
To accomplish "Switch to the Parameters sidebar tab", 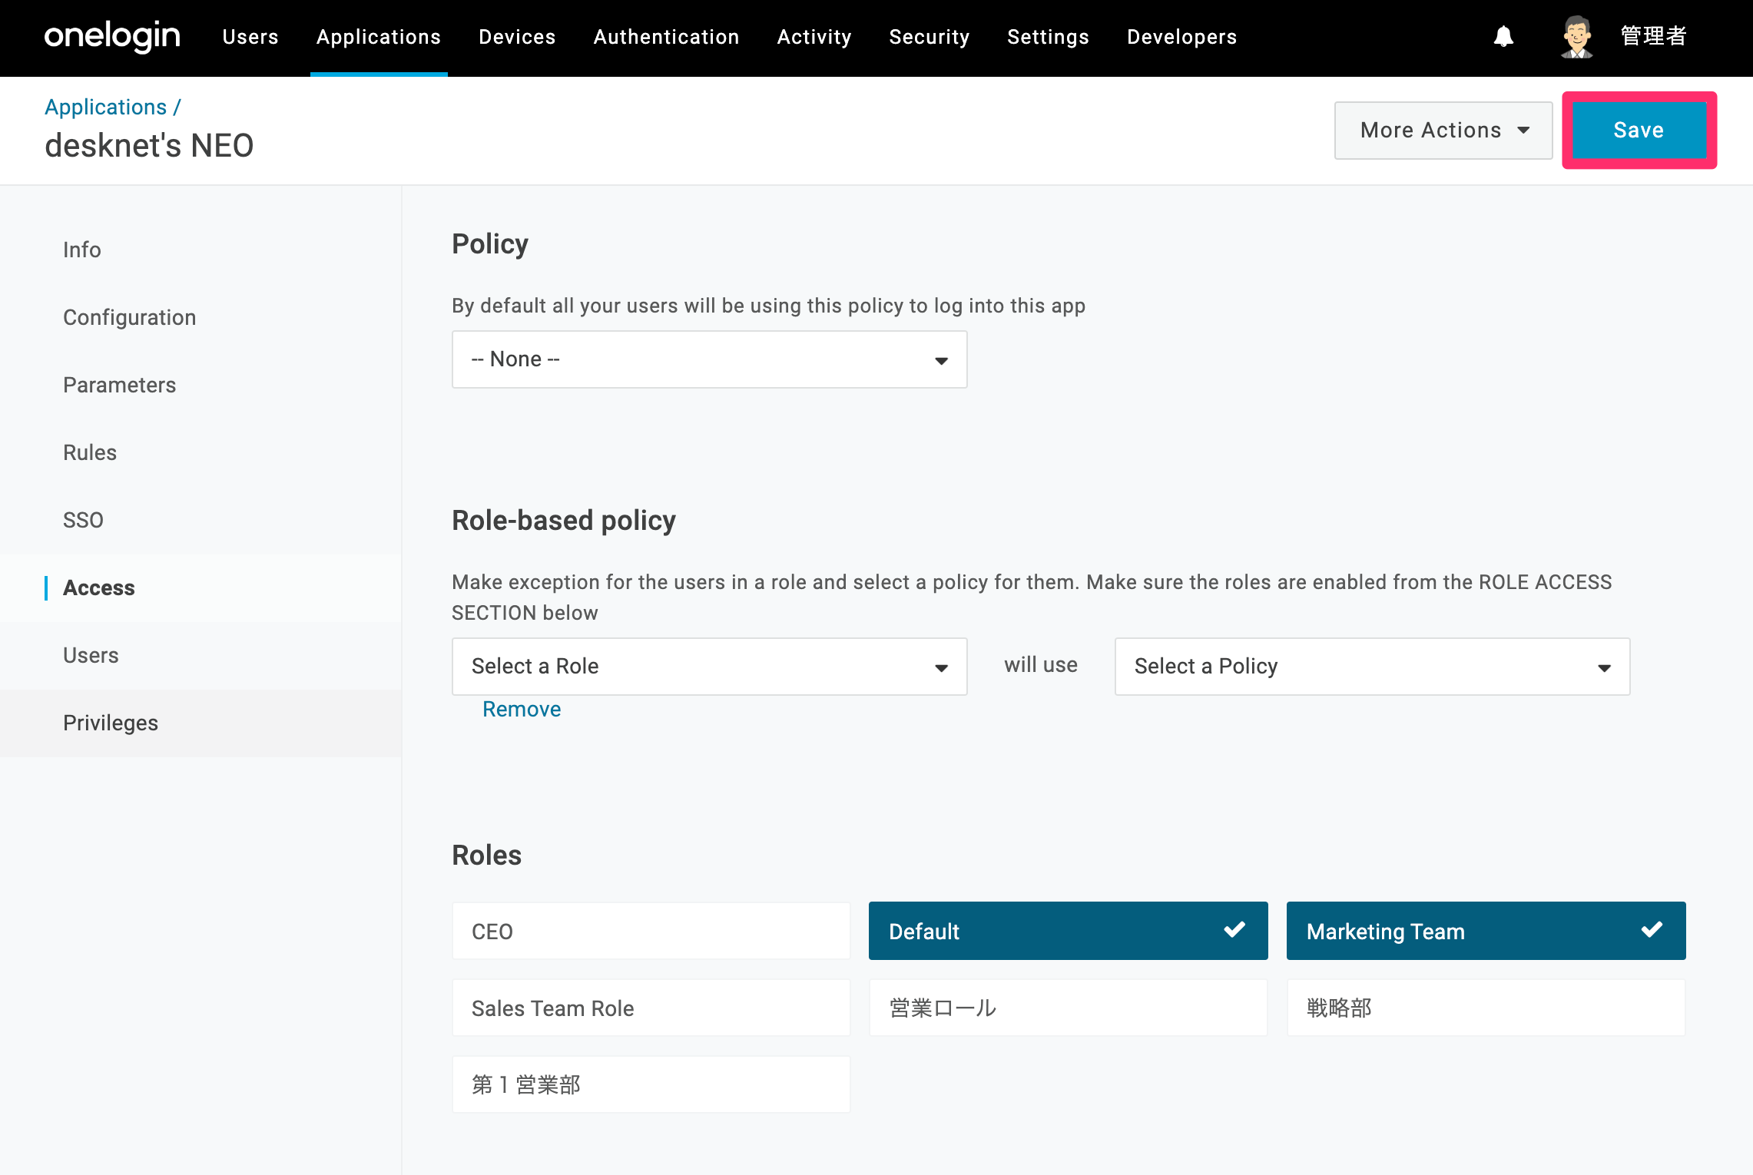I will tap(119, 385).
